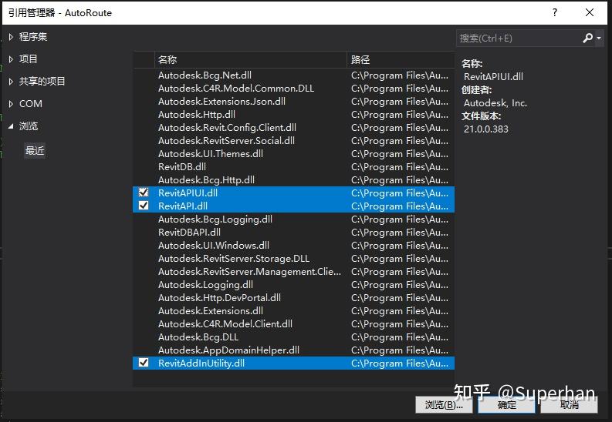Expand the 项目 tree node arrow
The image size is (612, 422).
pyautogui.click(x=11, y=59)
